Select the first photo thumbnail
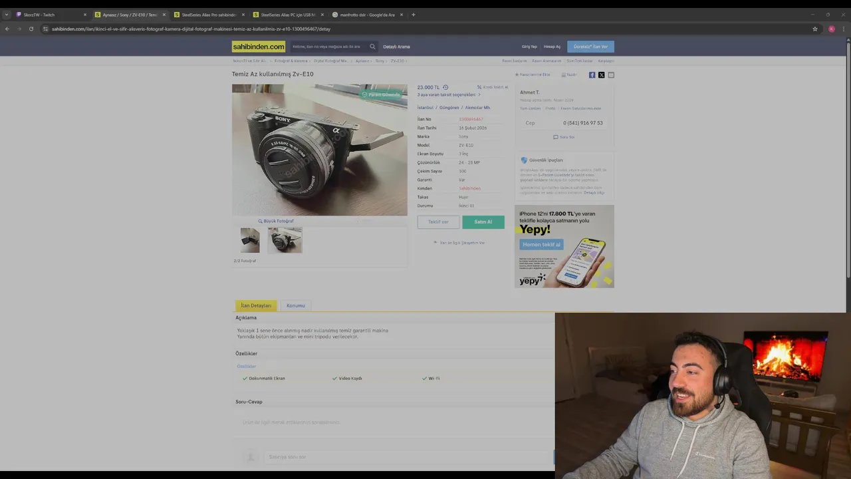This screenshot has width=851, height=479. [250, 240]
